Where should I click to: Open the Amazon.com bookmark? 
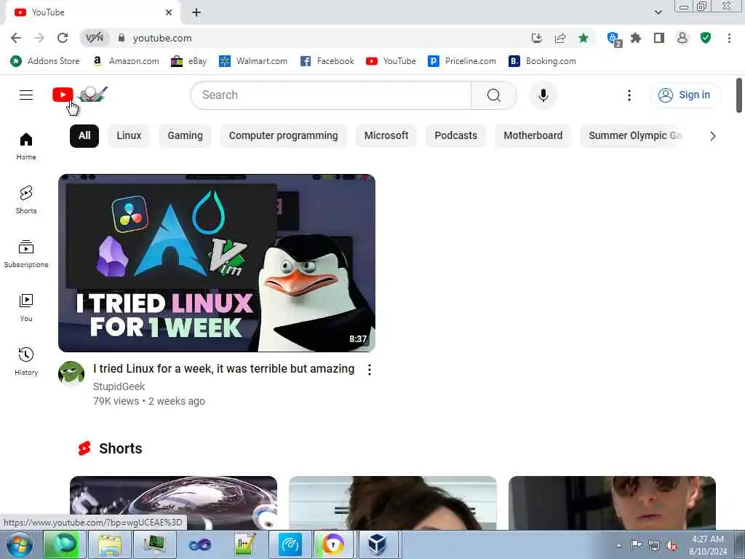(125, 61)
